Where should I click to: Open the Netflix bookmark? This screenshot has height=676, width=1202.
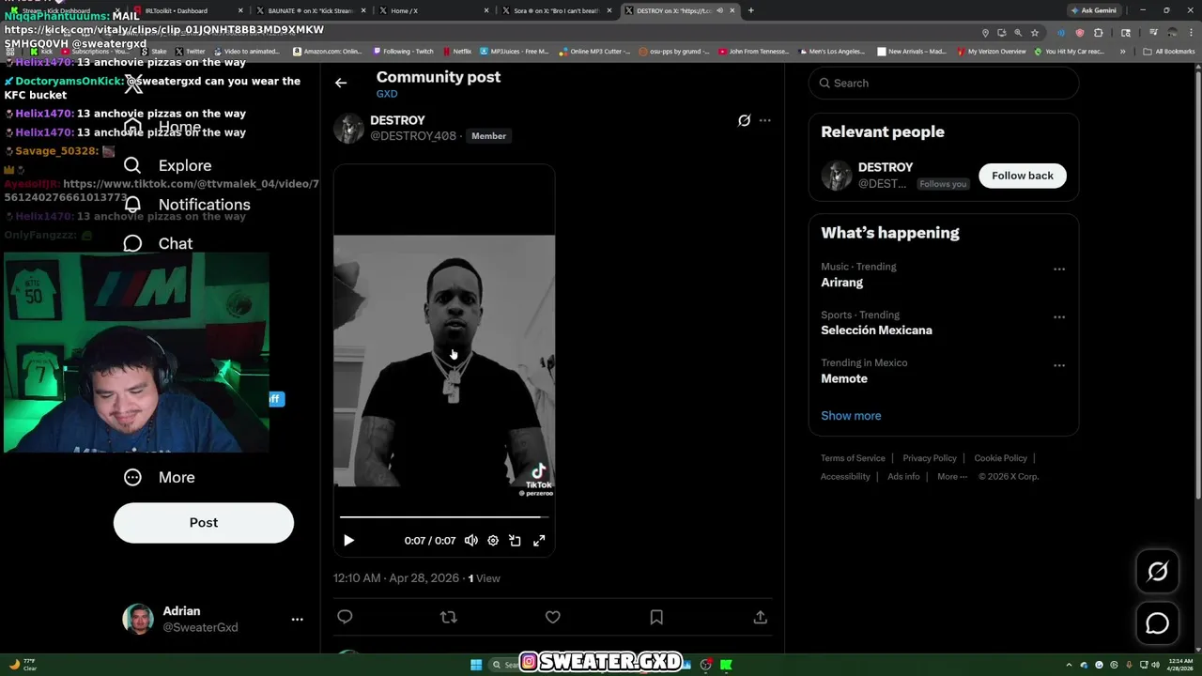[457, 52]
